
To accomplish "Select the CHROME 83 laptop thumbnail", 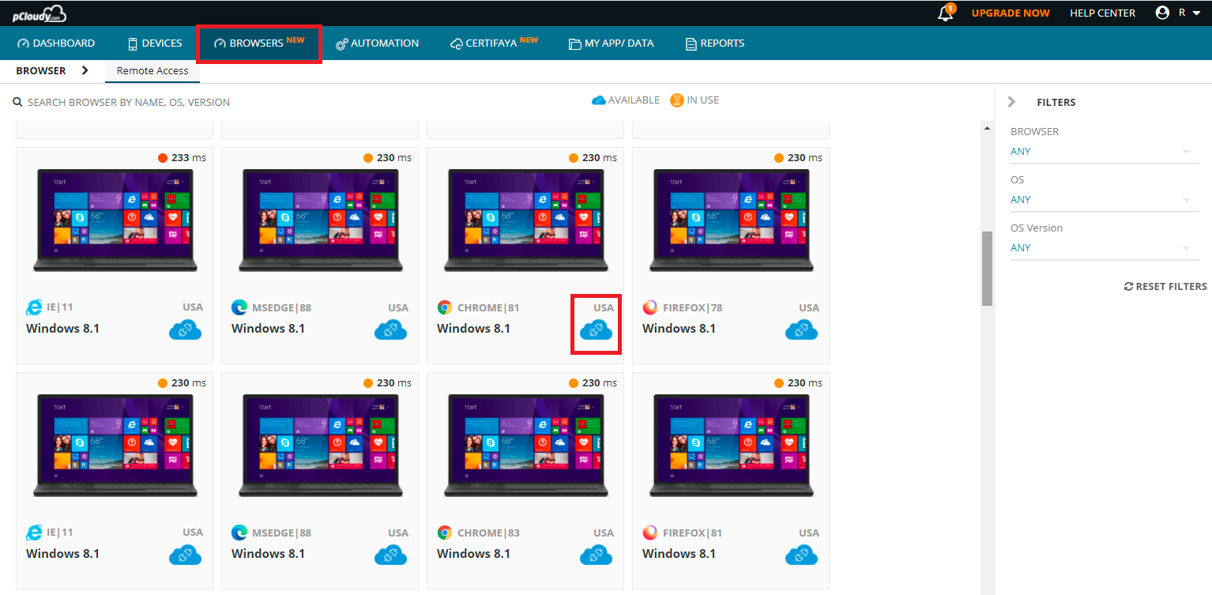I will point(525,446).
